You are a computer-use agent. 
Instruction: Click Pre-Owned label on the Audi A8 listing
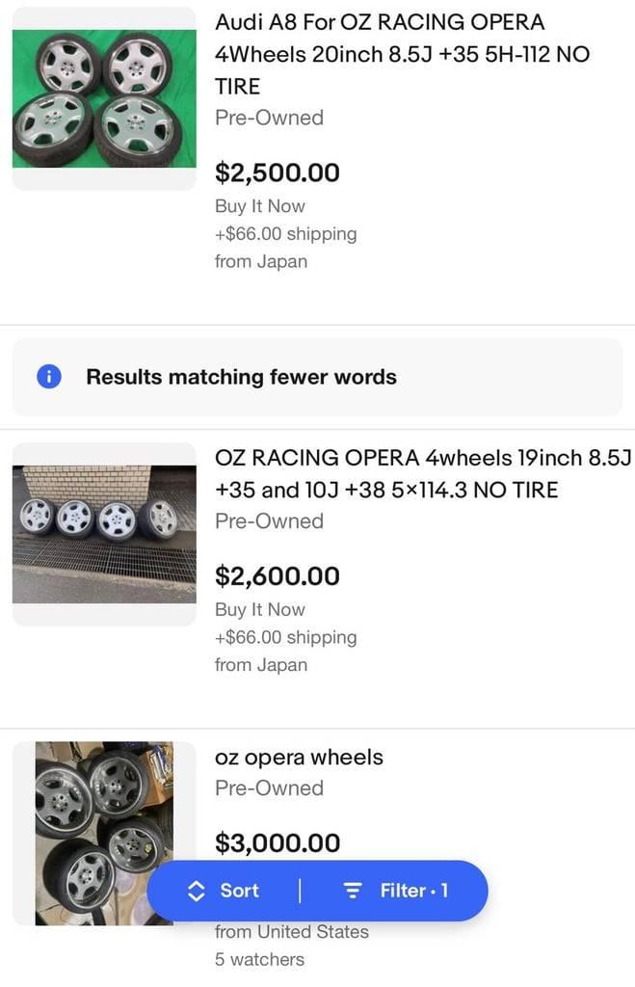257,118
